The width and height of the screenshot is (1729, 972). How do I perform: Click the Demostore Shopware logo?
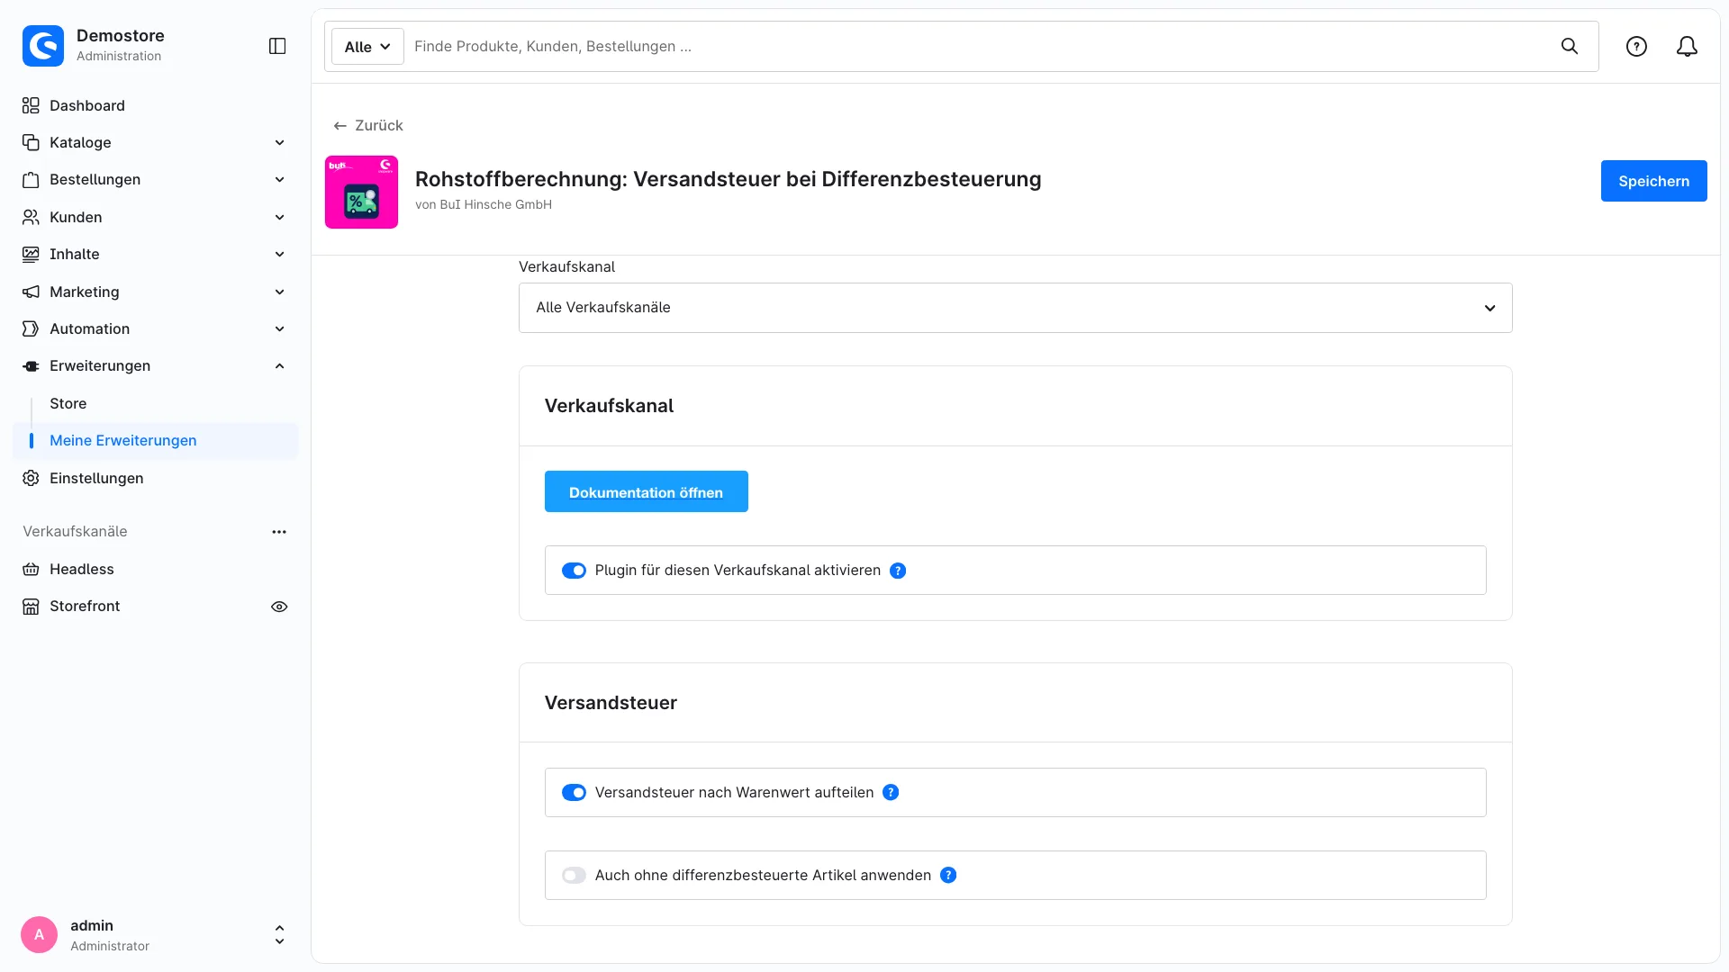click(x=43, y=46)
